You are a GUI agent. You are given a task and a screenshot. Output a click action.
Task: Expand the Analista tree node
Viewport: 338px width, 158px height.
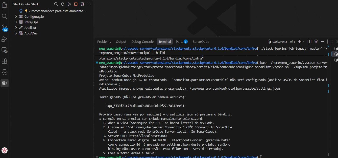click(x=16, y=28)
